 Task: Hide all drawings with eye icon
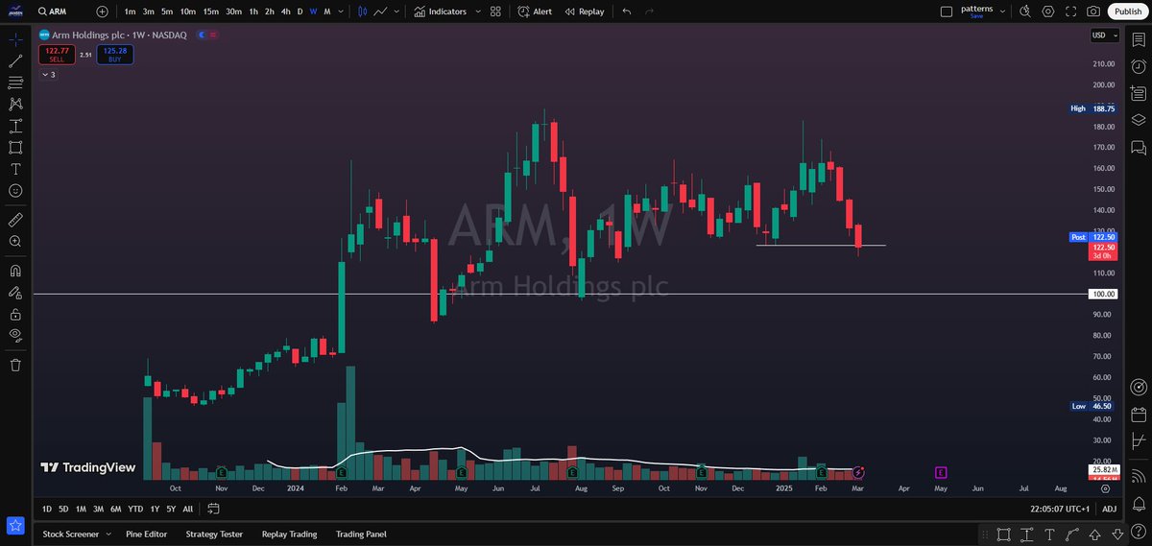click(15, 335)
